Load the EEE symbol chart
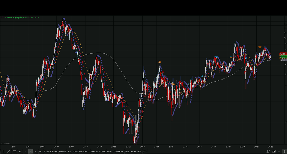 click(x=41, y=151)
